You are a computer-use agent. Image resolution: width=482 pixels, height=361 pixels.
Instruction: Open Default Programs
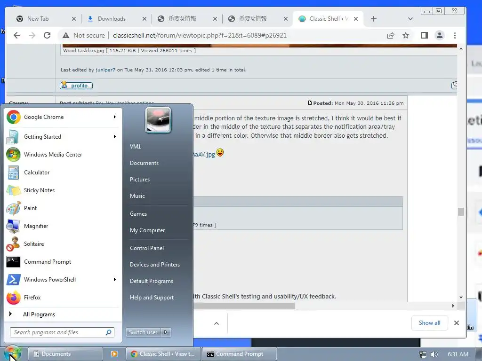(152, 281)
